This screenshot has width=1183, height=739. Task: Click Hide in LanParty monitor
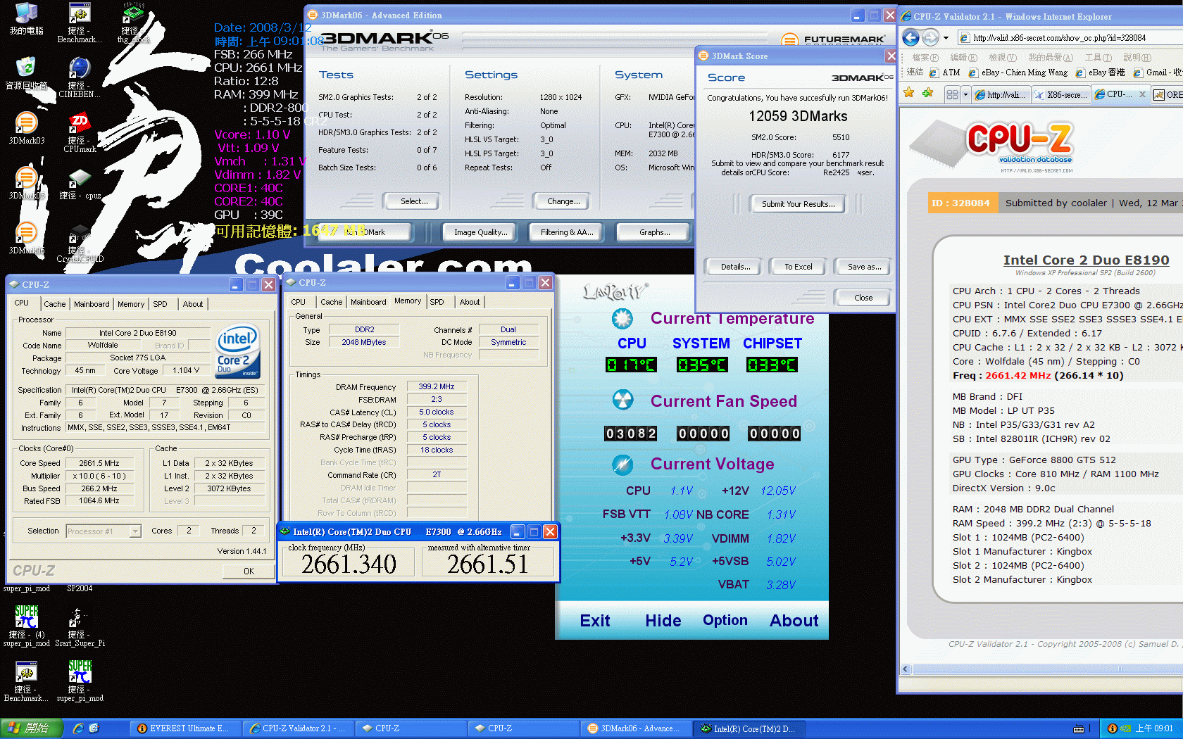[x=663, y=621]
